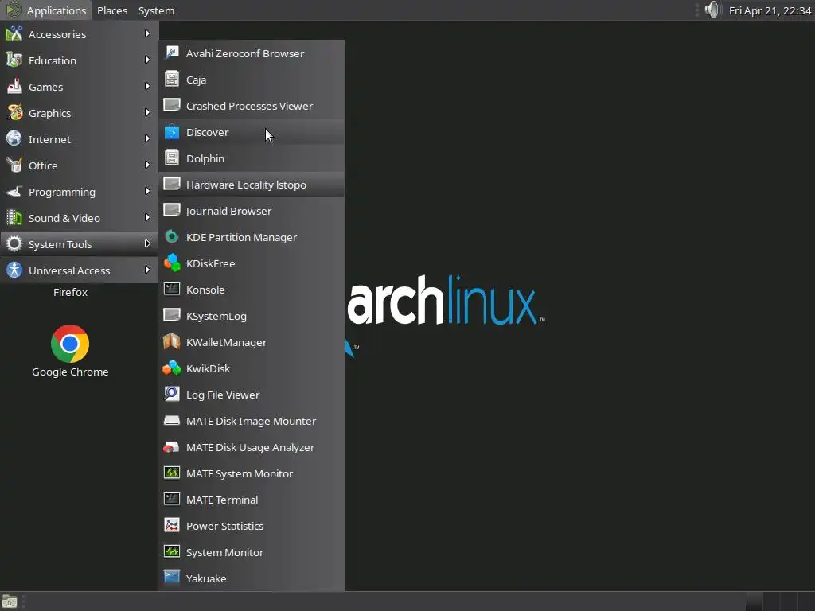Click the KwikDisk icon
Viewport: 815px width, 611px height.
(x=172, y=368)
